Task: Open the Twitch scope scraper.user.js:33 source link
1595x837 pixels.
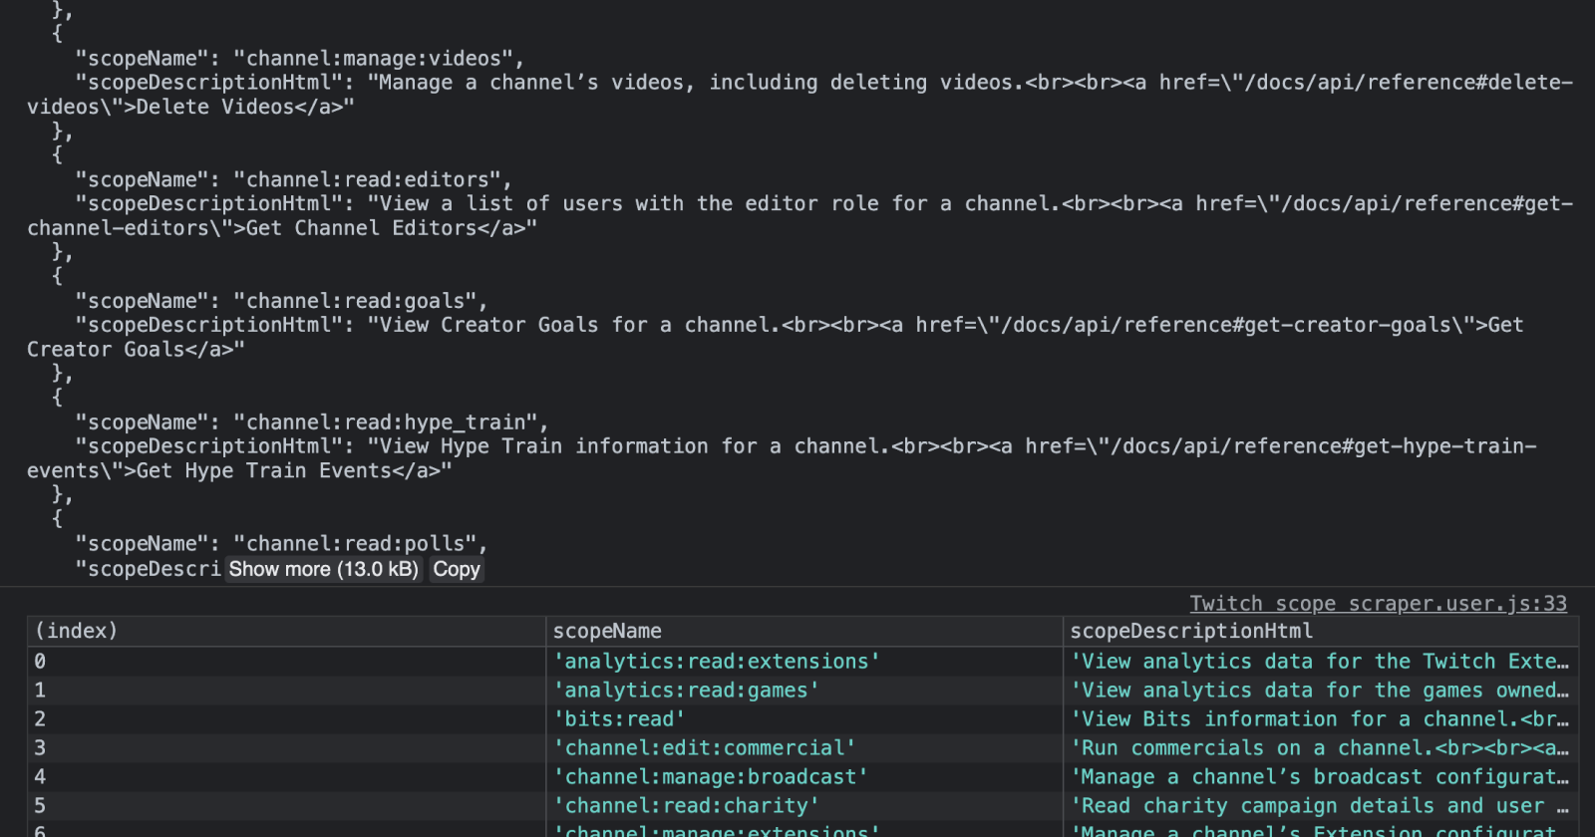Action: 1379,603
